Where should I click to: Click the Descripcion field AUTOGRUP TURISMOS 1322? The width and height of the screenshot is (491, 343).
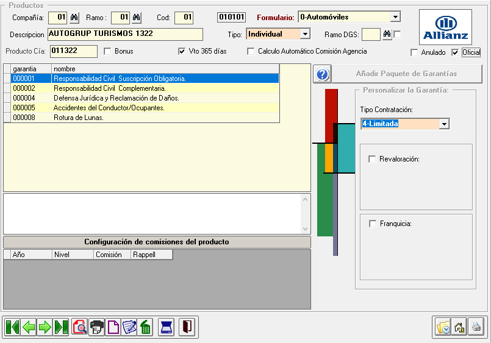125,34
